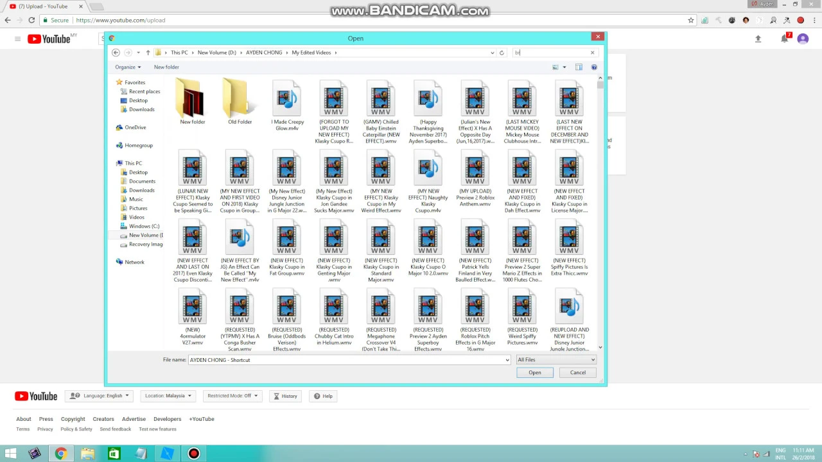Click the New folder toolbar button
This screenshot has height=462, width=822.
point(166,67)
